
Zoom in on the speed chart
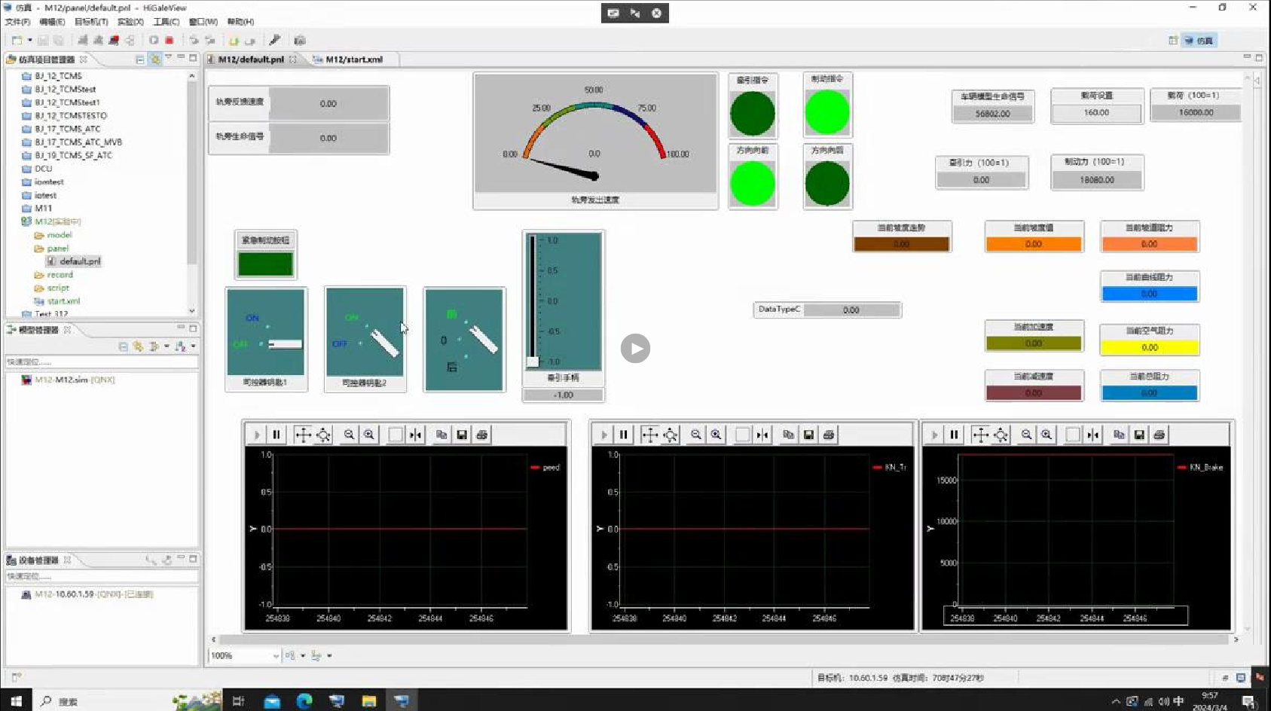pos(369,435)
